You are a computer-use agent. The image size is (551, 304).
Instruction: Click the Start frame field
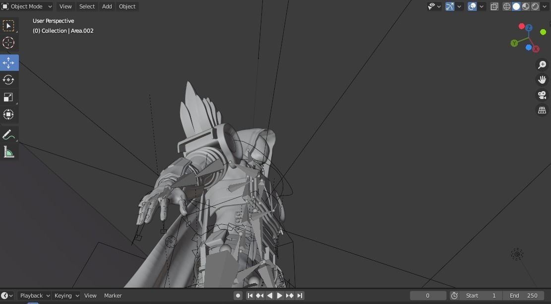(x=481, y=296)
